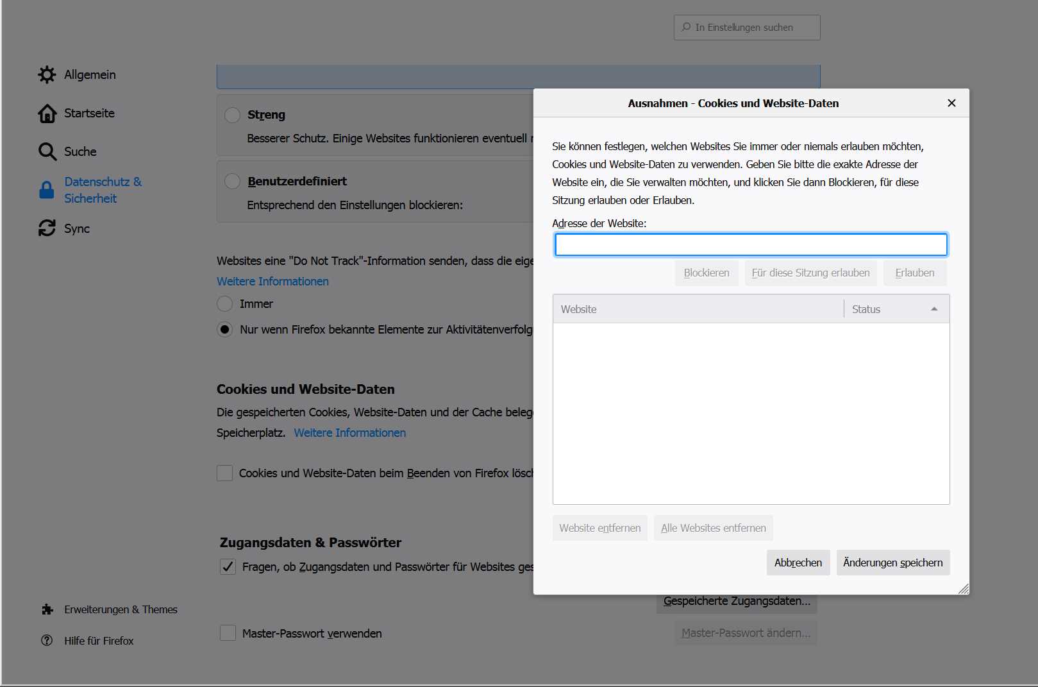Viewport: 1038px width, 687px height.
Task: Uncheck asking to save Zugangsdaten and passwords
Action: (228, 566)
